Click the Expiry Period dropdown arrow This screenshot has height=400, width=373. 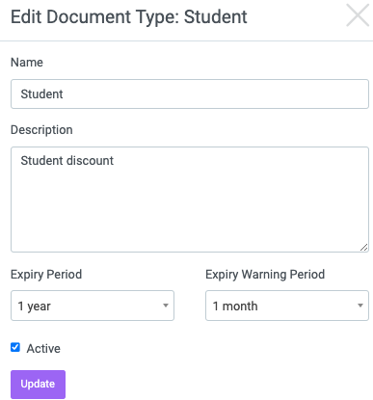[x=166, y=306]
